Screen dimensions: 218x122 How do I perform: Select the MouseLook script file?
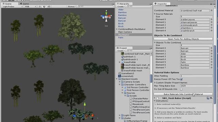137,104
